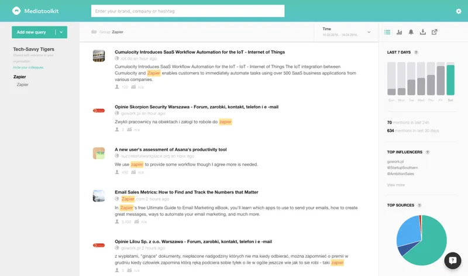
Task: Open the Cumulocity article thumbnail
Action: [99, 56]
